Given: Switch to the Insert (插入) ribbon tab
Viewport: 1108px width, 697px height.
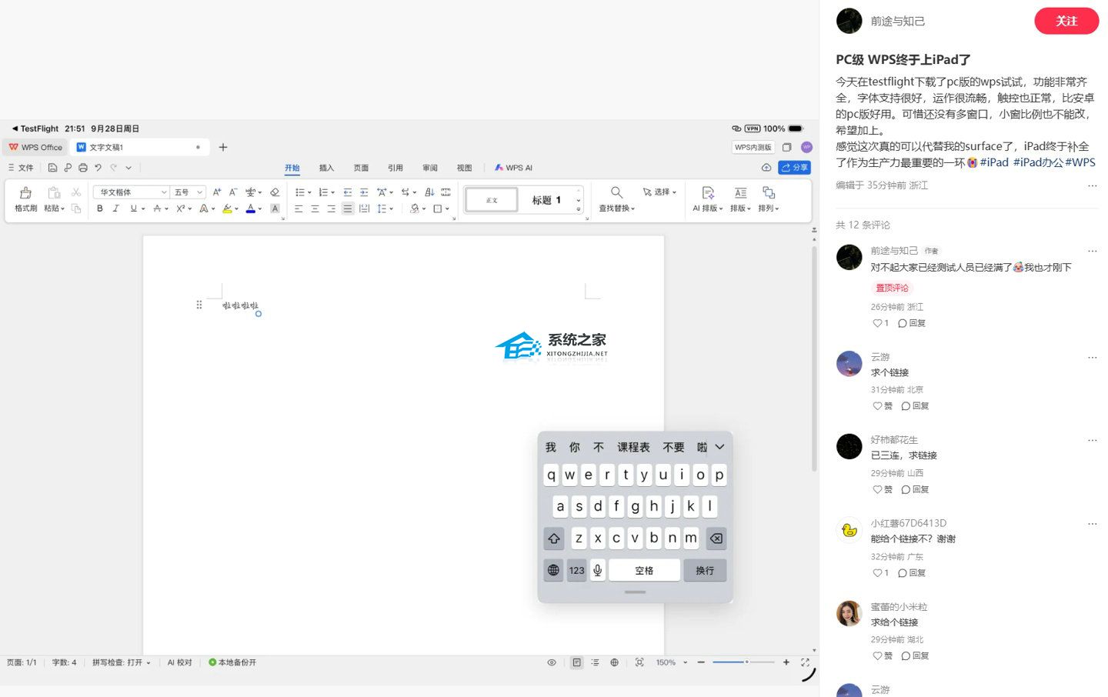Looking at the screenshot, I should [326, 168].
